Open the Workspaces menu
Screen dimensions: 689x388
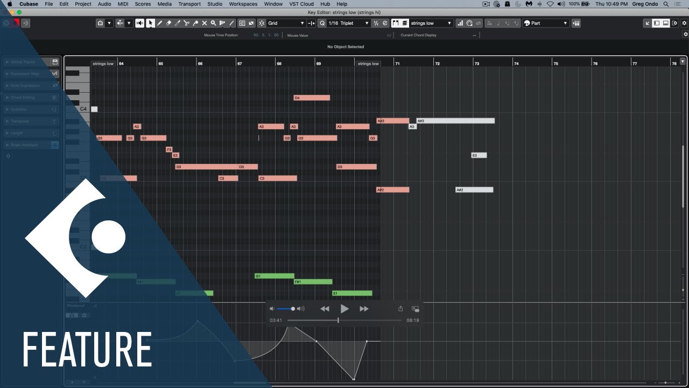[x=243, y=4]
